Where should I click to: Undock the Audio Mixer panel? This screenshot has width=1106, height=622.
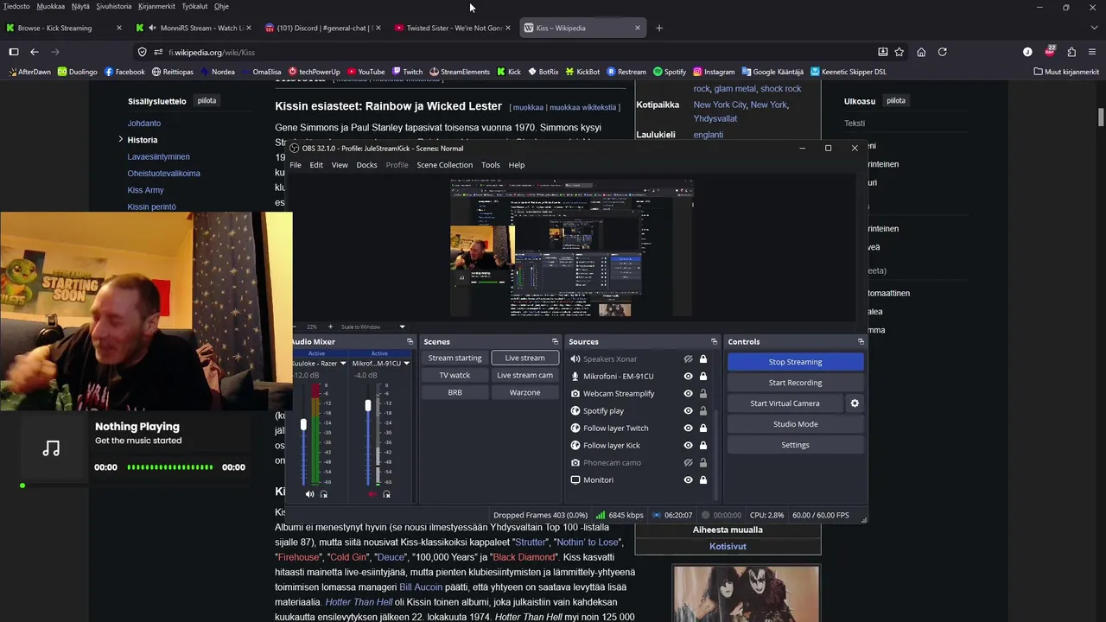tap(410, 342)
